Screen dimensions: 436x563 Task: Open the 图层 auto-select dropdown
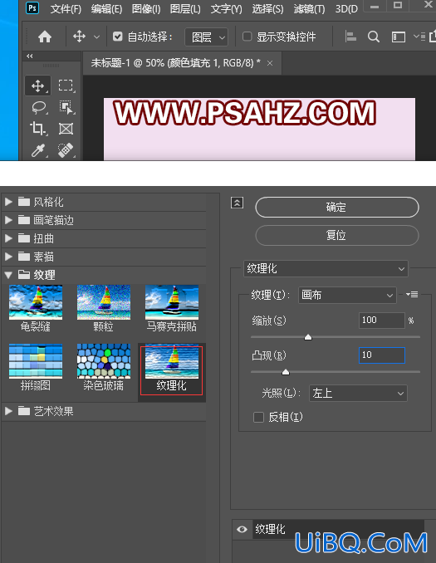tap(207, 37)
